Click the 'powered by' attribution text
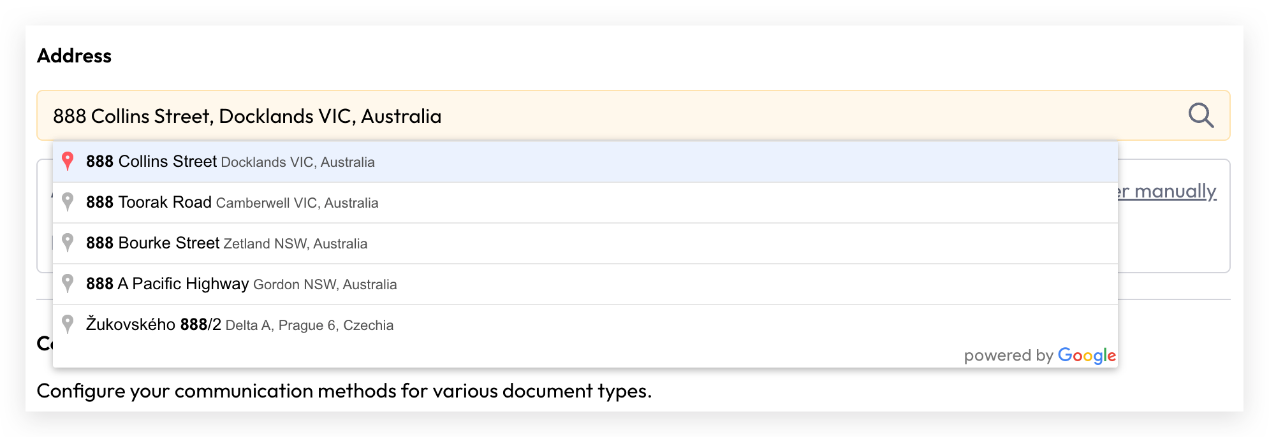This screenshot has width=1269, height=437. click(x=1008, y=355)
